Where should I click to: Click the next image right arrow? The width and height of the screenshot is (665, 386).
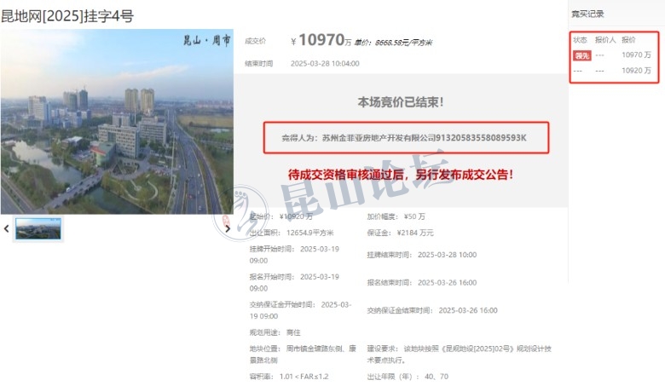pyautogui.click(x=228, y=228)
